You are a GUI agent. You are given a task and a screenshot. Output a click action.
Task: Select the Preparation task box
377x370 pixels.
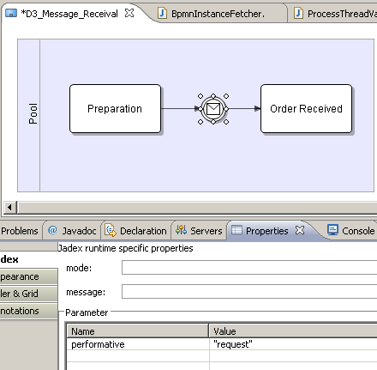click(x=115, y=109)
